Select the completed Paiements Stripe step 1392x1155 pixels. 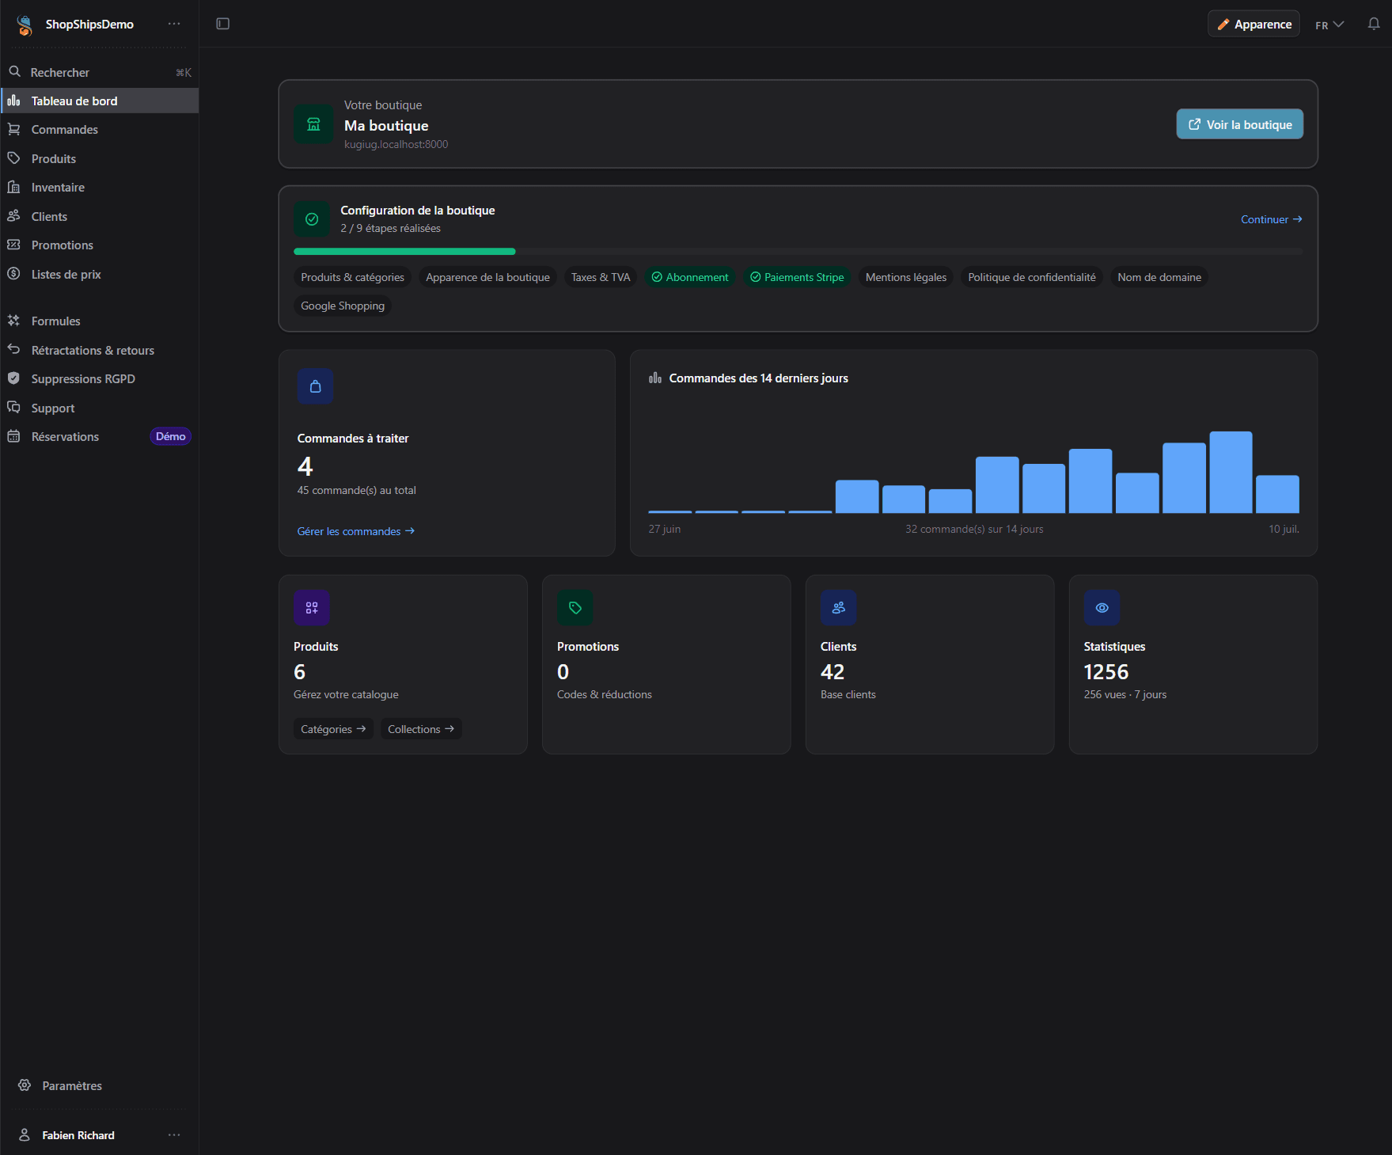pyautogui.click(x=797, y=277)
